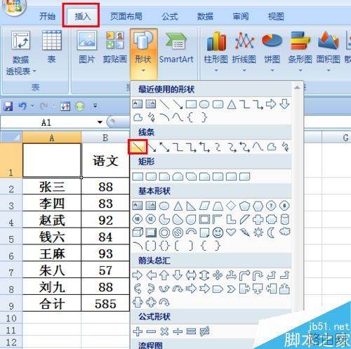
Task: Open the 页面布局 ribbon tab
Action: tap(126, 16)
